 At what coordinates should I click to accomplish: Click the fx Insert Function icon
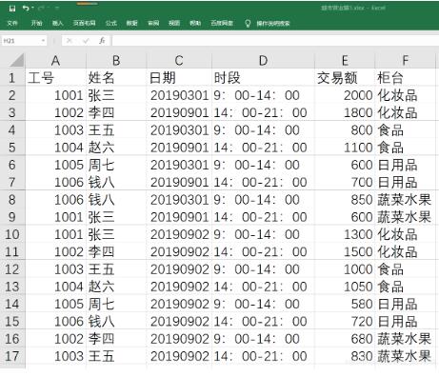tap(102, 41)
